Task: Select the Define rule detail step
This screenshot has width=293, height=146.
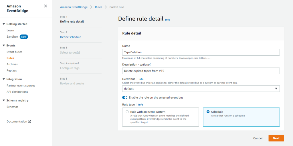Action: pos(72,21)
